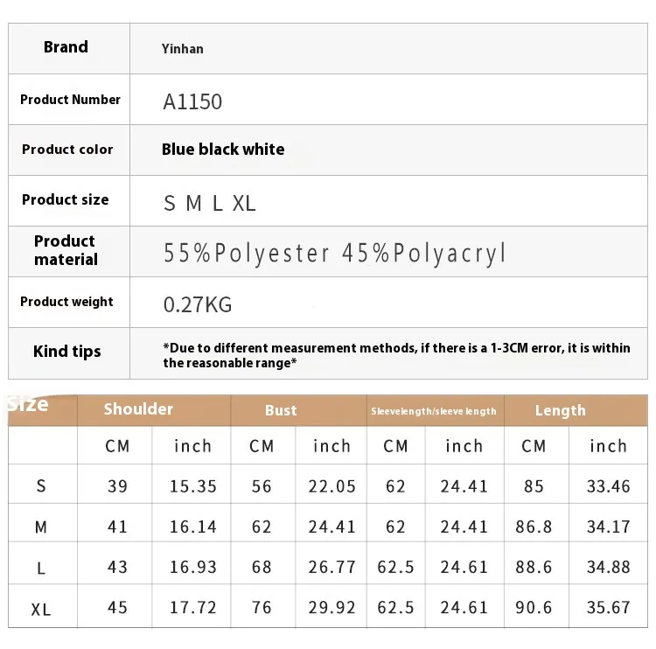The height and width of the screenshot is (649, 656).
Task: Select the 55%Polyester 45%Polyacryl material text
Action: coord(335,254)
